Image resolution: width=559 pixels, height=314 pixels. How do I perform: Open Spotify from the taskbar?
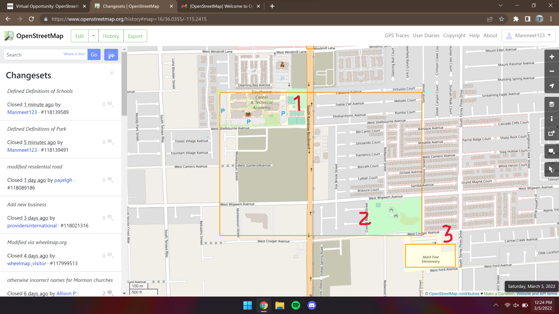(296, 305)
